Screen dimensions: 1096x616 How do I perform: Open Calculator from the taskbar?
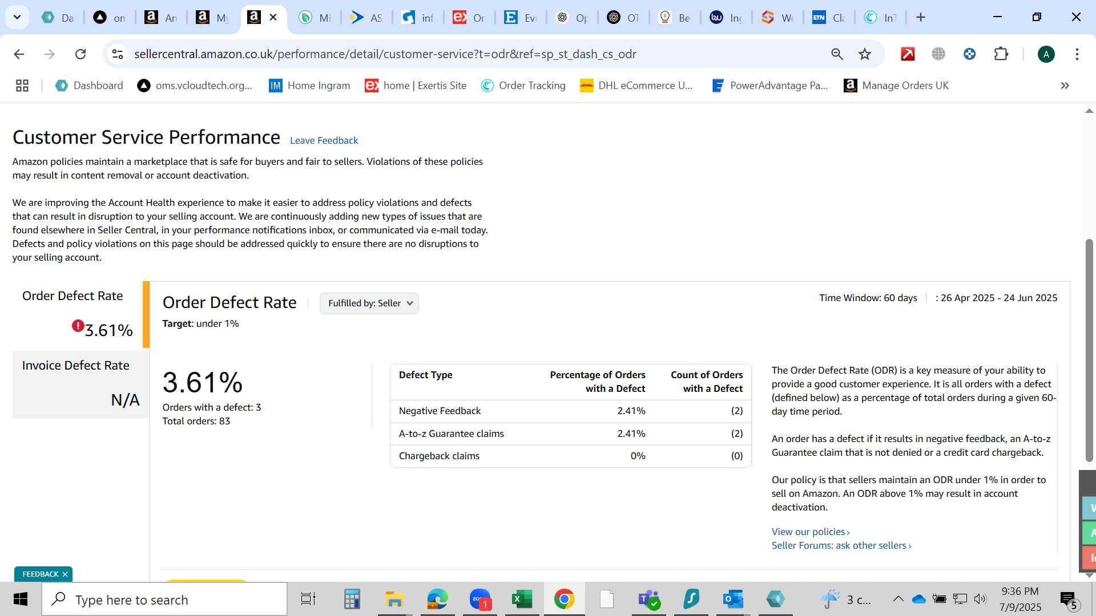pyautogui.click(x=352, y=599)
